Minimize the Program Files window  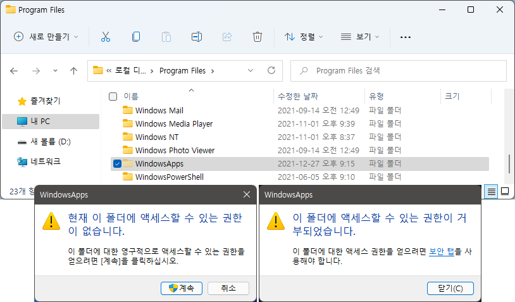(x=442, y=9)
